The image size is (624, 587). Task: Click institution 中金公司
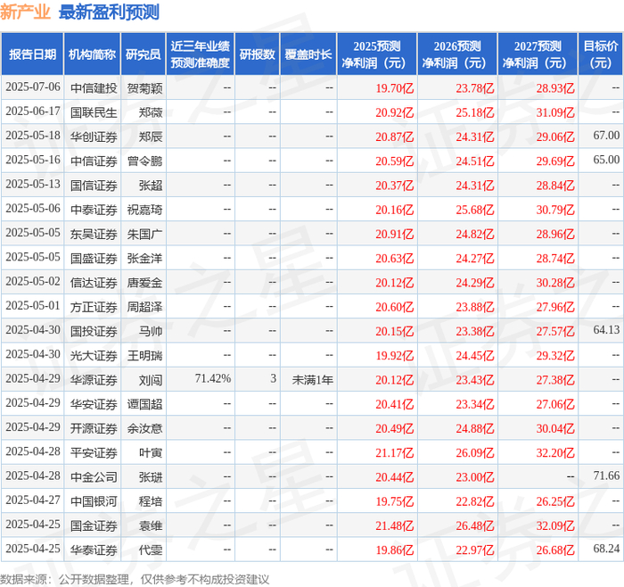pyautogui.click(x=94, y=476)
